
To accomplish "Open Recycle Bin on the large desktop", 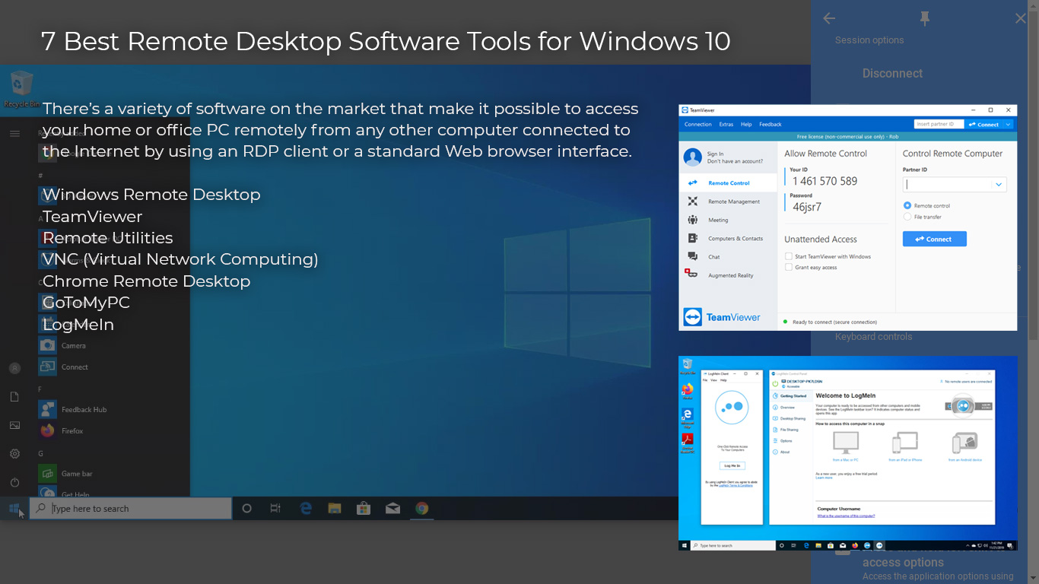I will coord(21,90).
